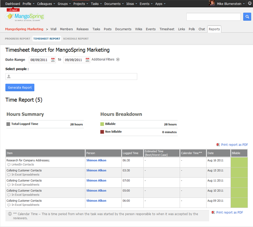The image size is (253, 227).
Task: Switch to Schedule Report tab
Action: (x=76, y=38)
